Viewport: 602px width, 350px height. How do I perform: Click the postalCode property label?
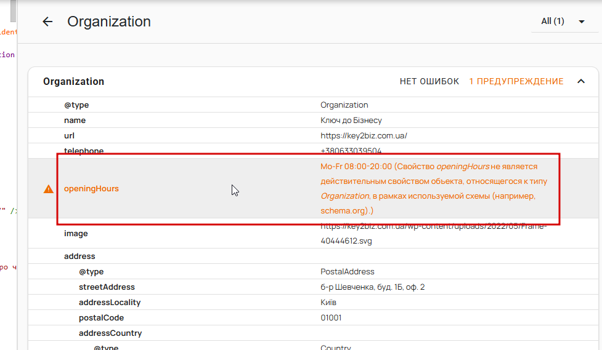click(x=101, y=318)
